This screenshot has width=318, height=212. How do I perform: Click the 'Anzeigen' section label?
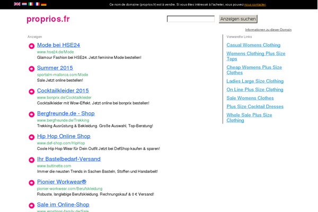(x=34, y=37)
